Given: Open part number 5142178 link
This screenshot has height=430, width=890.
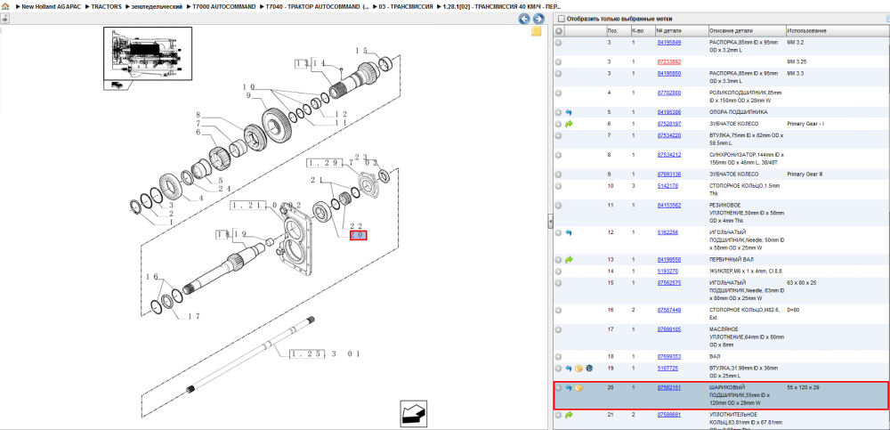Looking at the screenshot, I should (667, 186).
